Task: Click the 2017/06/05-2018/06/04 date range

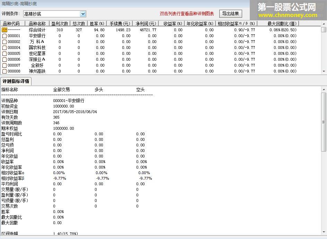Action: [x=75, y=112]
